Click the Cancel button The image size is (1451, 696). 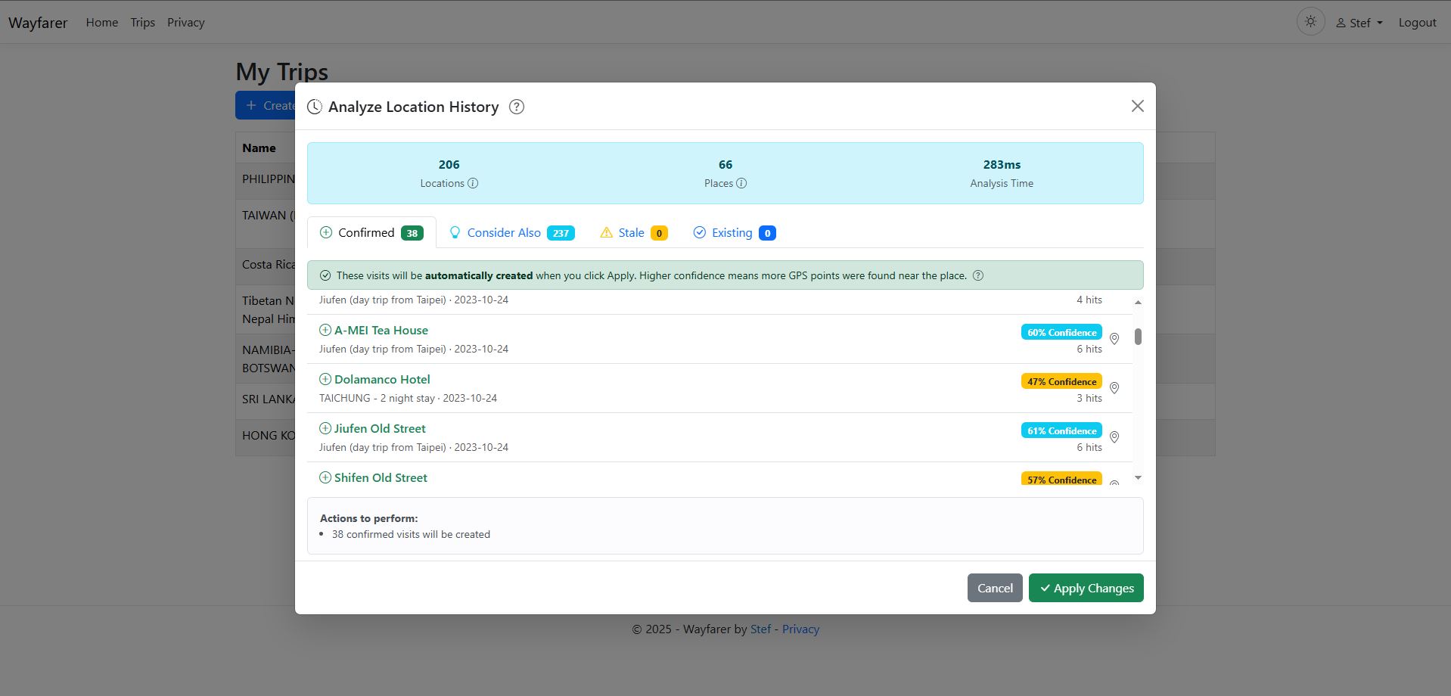coord(995,588)
